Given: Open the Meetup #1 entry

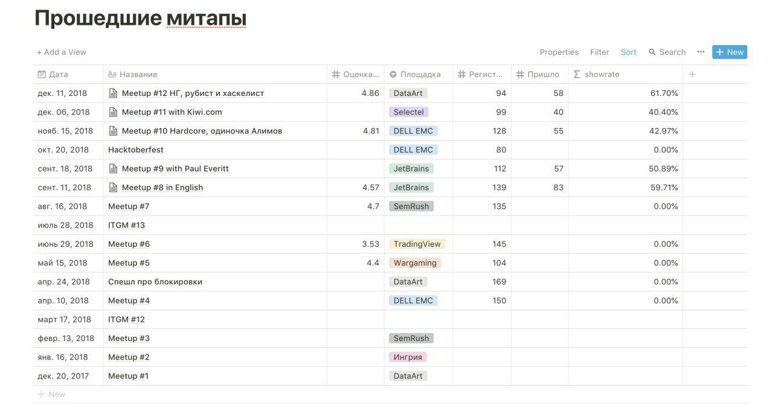Looking at the screenshot, I should click(128, 375).
